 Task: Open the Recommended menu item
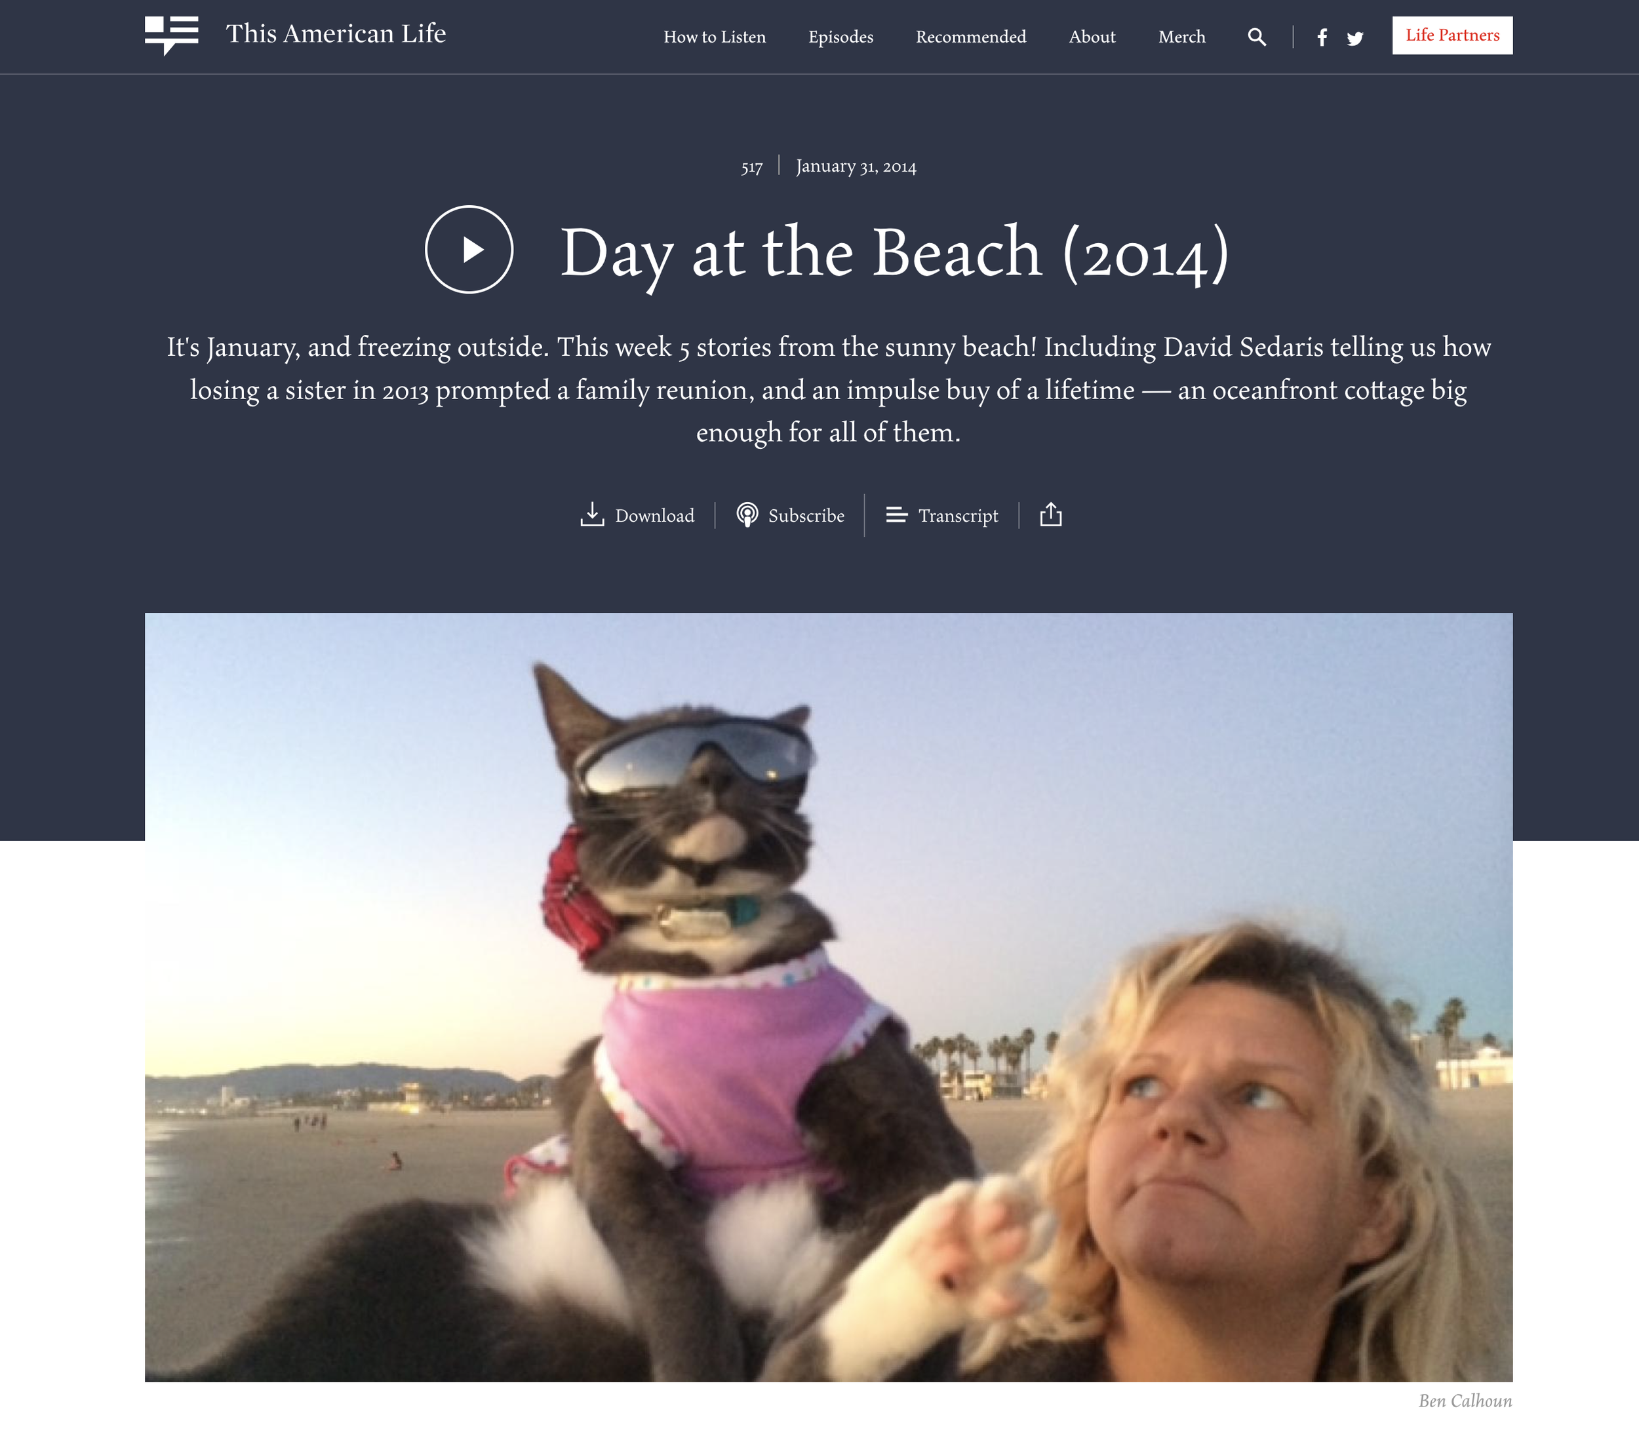pos(970,37)
